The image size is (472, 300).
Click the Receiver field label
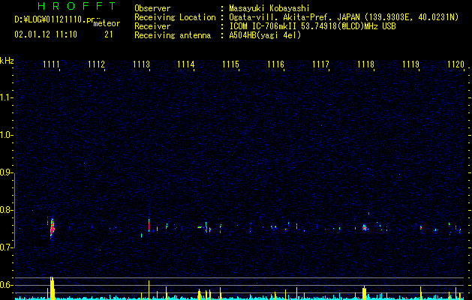pyautogui.click(x=152, y=26)
